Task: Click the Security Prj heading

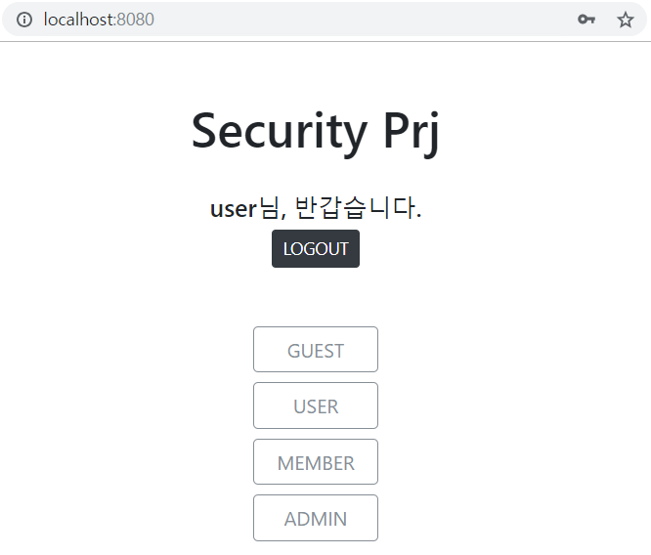Action: [316, 132]
